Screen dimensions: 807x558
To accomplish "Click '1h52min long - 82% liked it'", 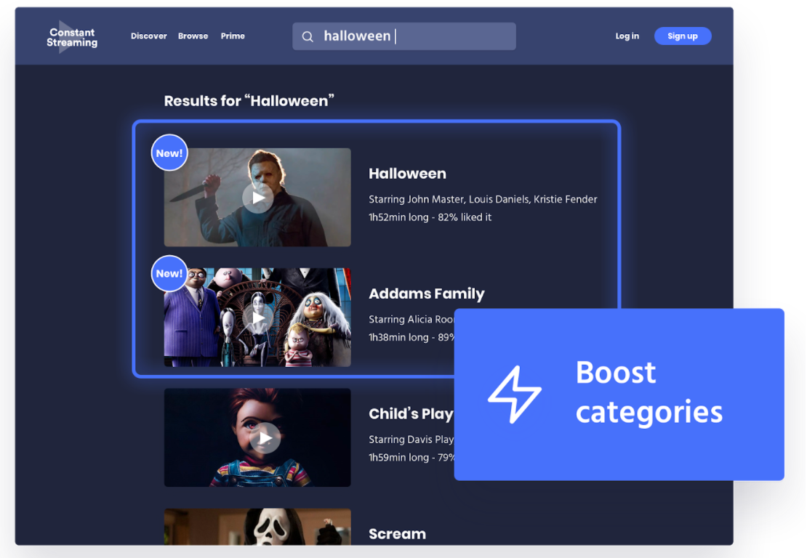I will pyautogui.click(x=430, y=217).
